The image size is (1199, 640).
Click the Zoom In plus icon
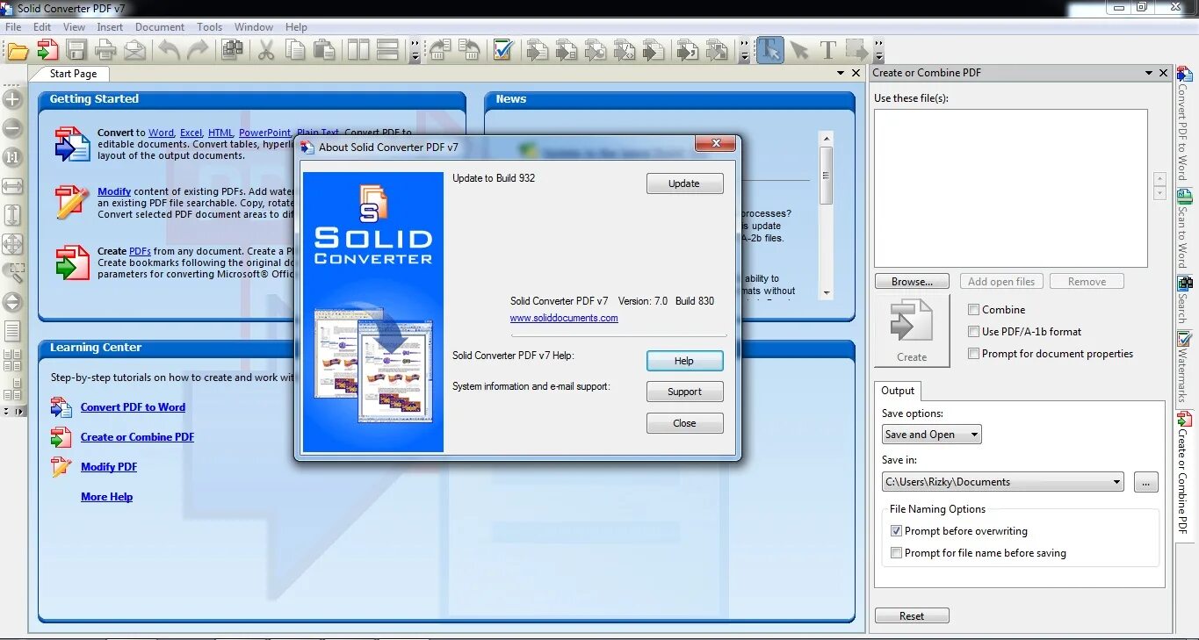12,99
